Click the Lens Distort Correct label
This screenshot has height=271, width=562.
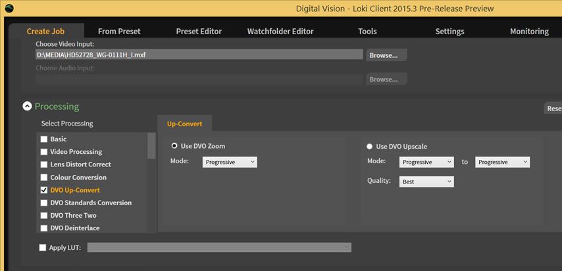81,164
